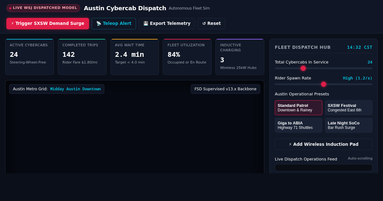Click the Wireless 25kW Hubs text
The height and width of the screenshot is (201, 383).
(238, 68)
